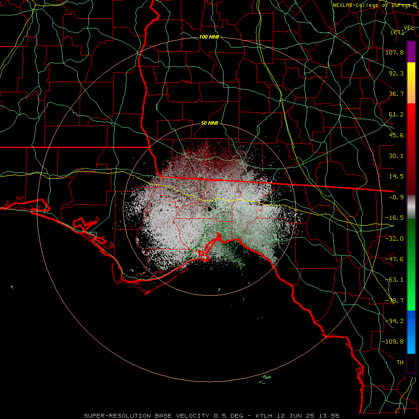The image size is (419, 419).
Task: Click the -47.6 velocity scale value
Action: pos(394,259)
